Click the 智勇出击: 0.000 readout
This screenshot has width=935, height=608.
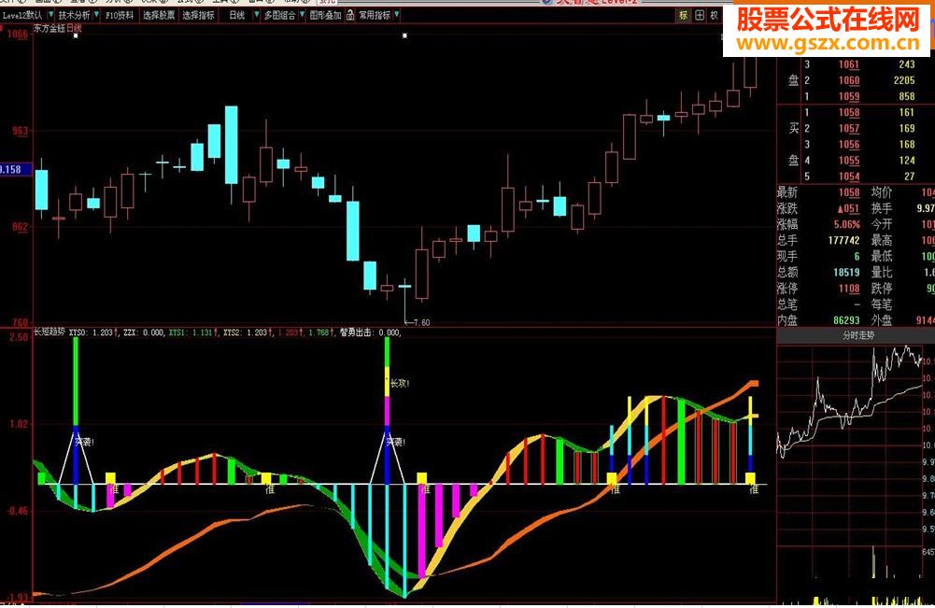tap(370, 332)
